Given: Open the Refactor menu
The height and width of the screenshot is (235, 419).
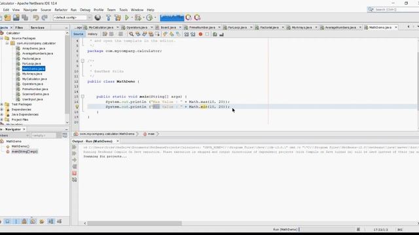Looking at the screenshot, I should (x=61, y=10).
